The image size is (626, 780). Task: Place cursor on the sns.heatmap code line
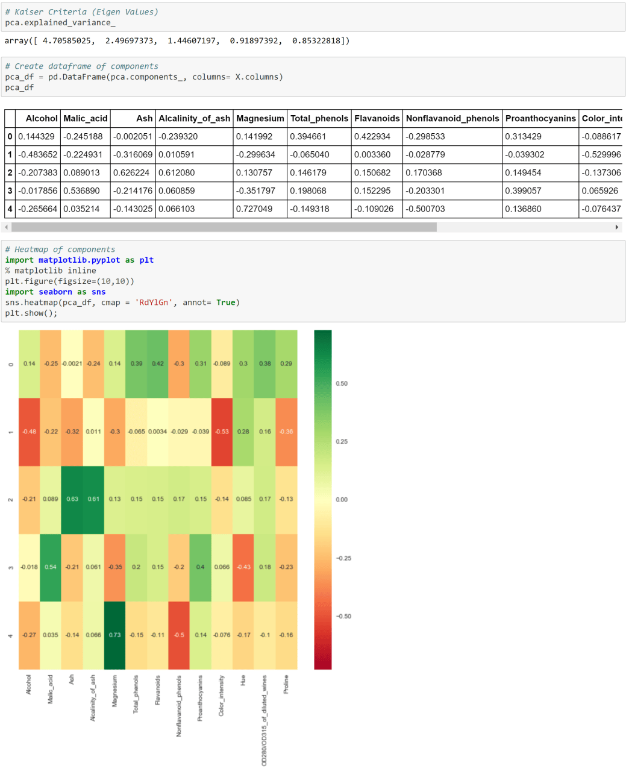122,303
